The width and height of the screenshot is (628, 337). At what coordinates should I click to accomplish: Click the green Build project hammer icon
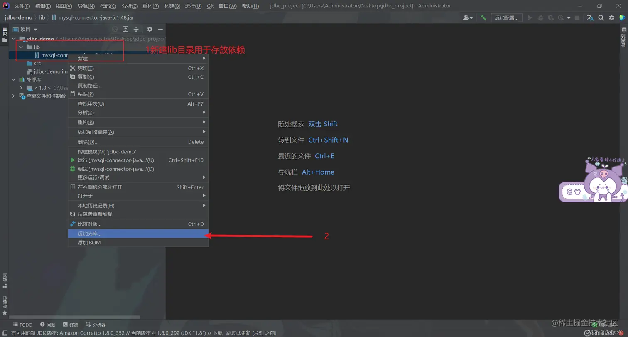click(483, 18)
